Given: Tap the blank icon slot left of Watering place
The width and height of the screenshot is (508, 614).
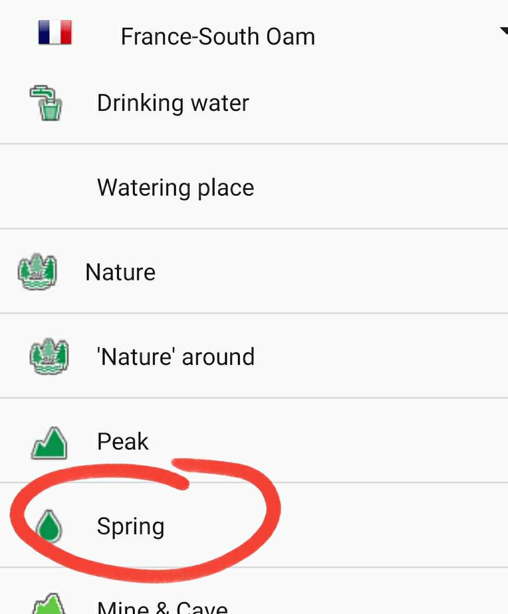Looking at the screenshot, I should [x=49, y=188].
